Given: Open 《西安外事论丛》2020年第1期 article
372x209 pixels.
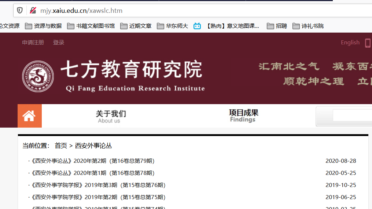Looking at the screenshot, I should (92, 173).
